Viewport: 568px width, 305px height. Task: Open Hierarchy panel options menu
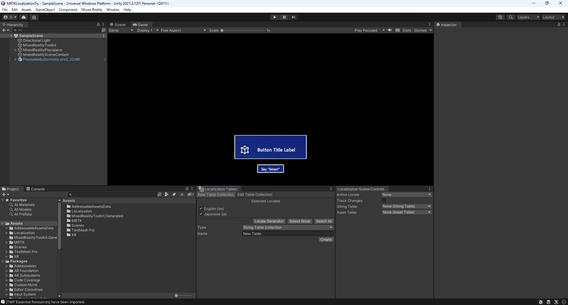103,25
